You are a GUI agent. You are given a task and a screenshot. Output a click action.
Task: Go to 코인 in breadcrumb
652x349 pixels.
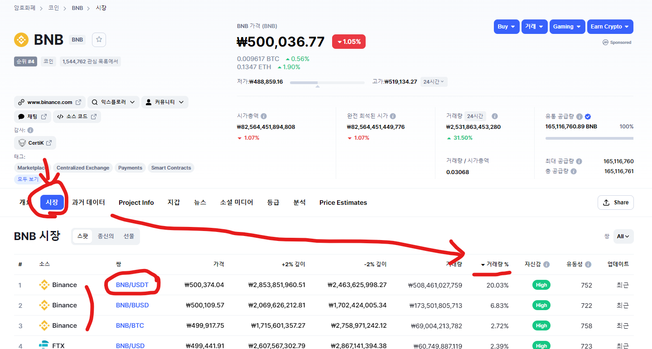coord(53,8)
